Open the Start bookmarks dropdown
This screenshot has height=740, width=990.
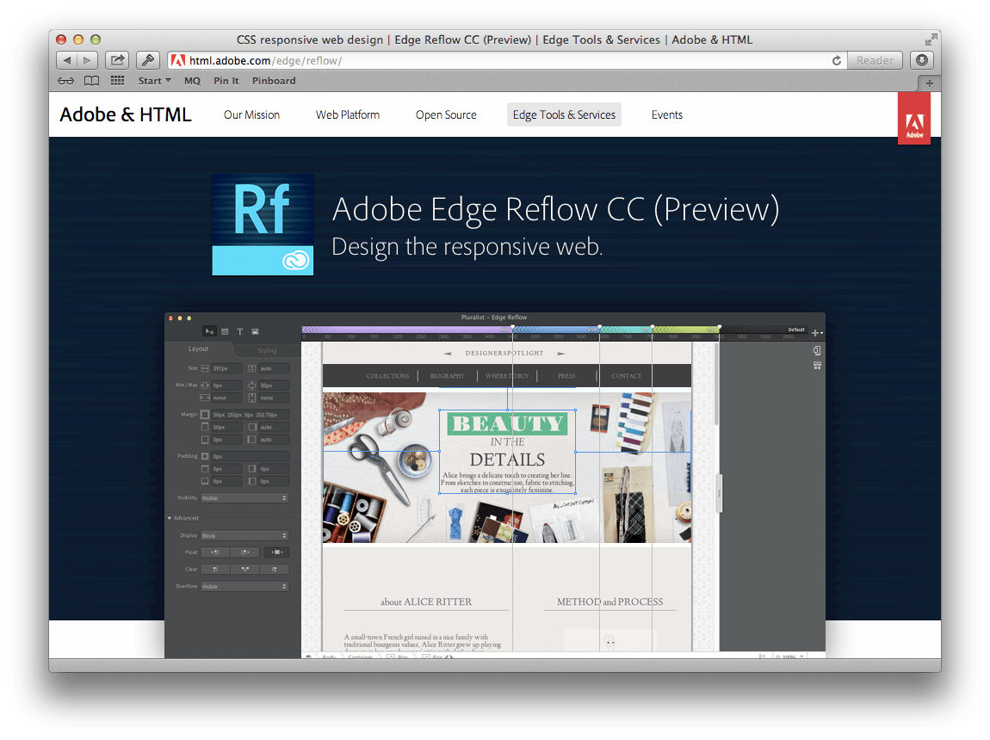tap(155, 81)
